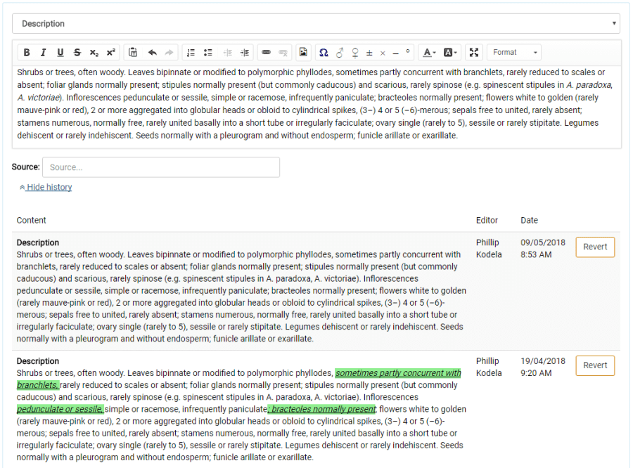Open the Format dropdown
Image resolution: width=633 pixels, height=468 pixels.
tap(514, 53)
